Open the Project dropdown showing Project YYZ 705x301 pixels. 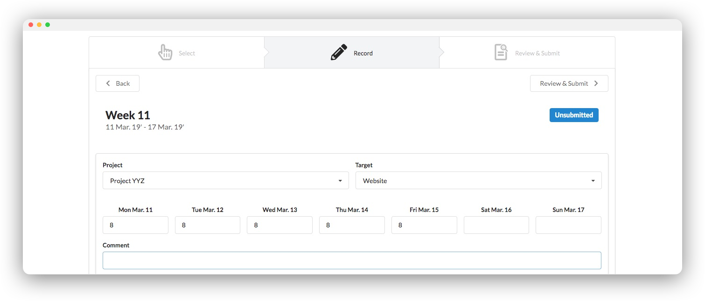(x=225, y=180)
